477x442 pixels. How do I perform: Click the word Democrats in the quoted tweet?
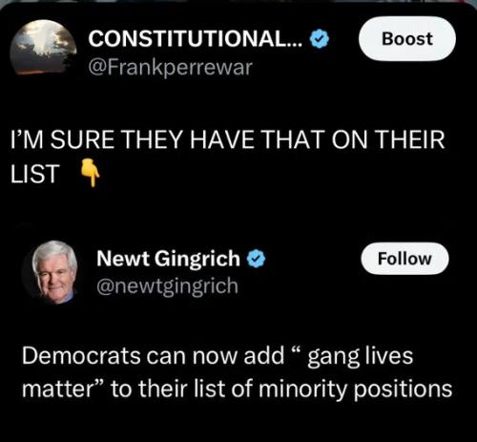[x=81, y=356]
